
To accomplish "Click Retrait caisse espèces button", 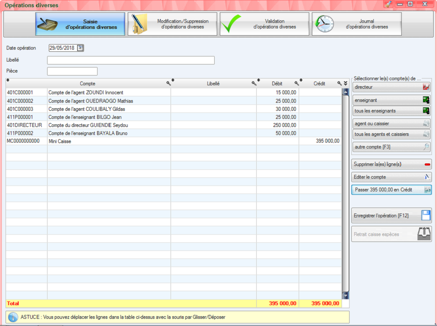I will pos(391,234).
